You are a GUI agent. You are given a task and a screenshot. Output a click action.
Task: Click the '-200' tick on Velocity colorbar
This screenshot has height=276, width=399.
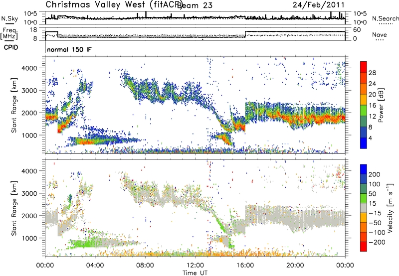377,242
